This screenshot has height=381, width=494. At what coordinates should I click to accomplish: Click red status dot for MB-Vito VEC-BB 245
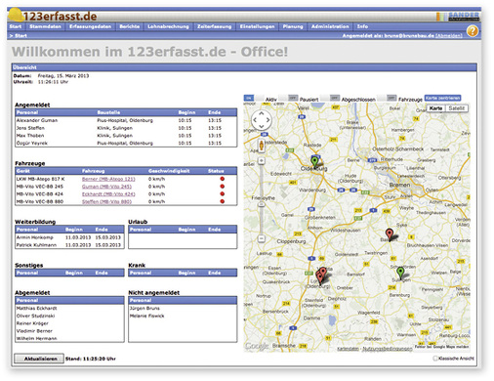pos(223,187)
